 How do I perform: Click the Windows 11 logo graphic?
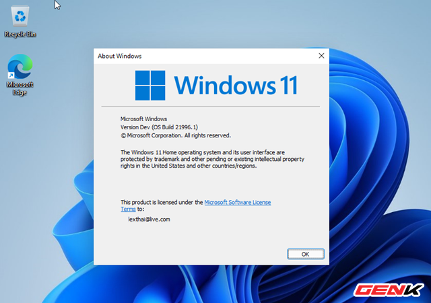coord(216,86)
